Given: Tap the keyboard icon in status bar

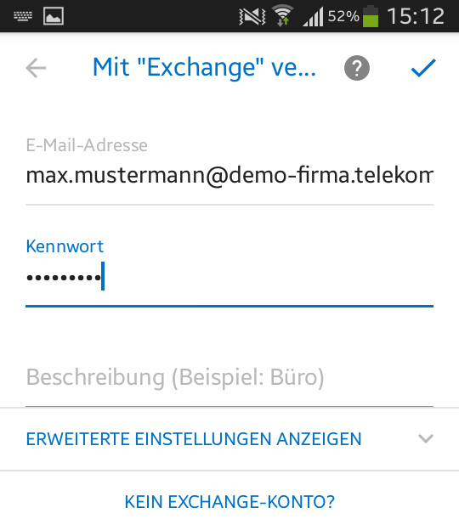Looking at the screenshot, I should [23, 16].
